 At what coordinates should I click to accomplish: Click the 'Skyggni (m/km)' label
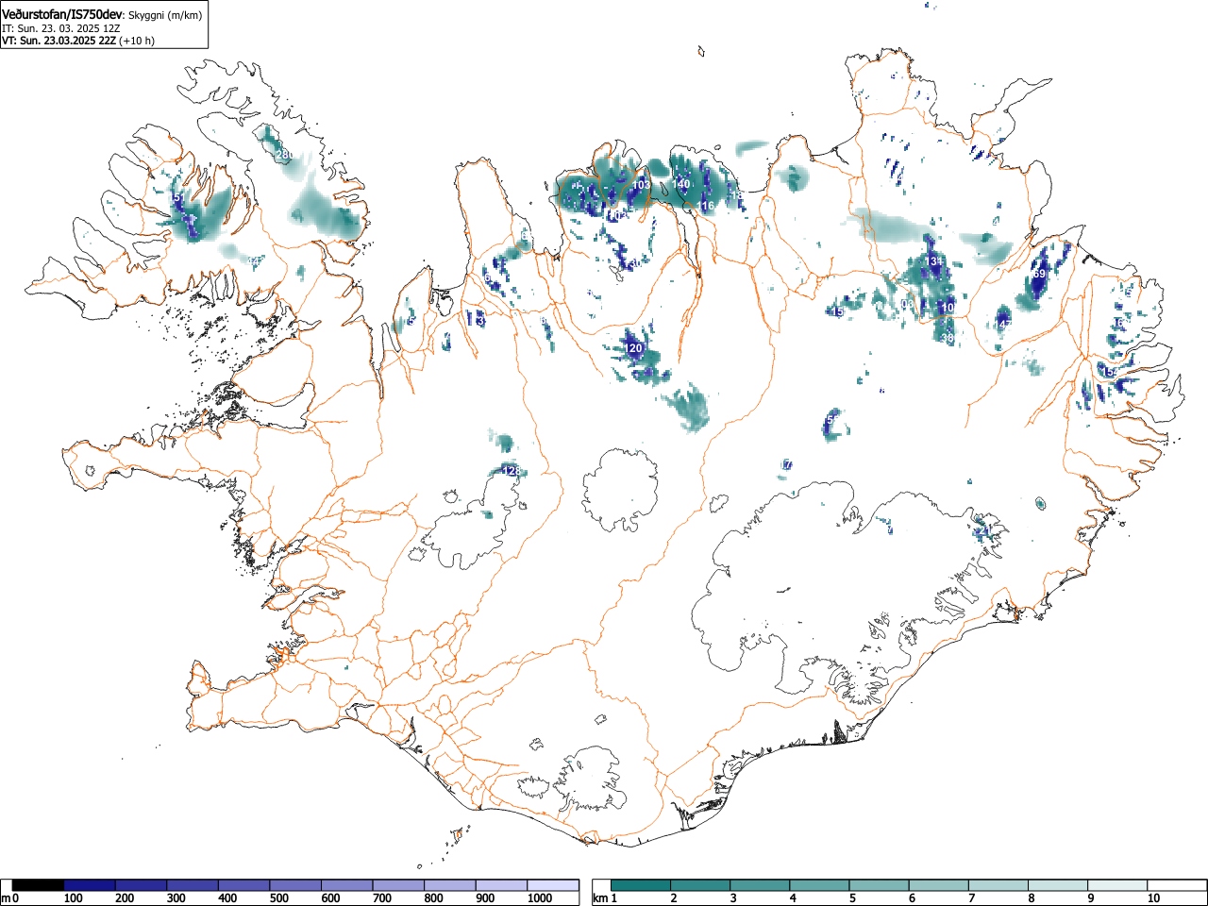coord(164,15)
